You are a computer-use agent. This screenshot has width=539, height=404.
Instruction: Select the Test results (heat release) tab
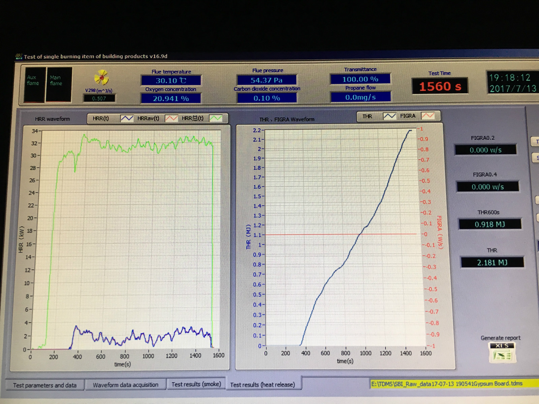pyautogui.click(x=263, y=384)
